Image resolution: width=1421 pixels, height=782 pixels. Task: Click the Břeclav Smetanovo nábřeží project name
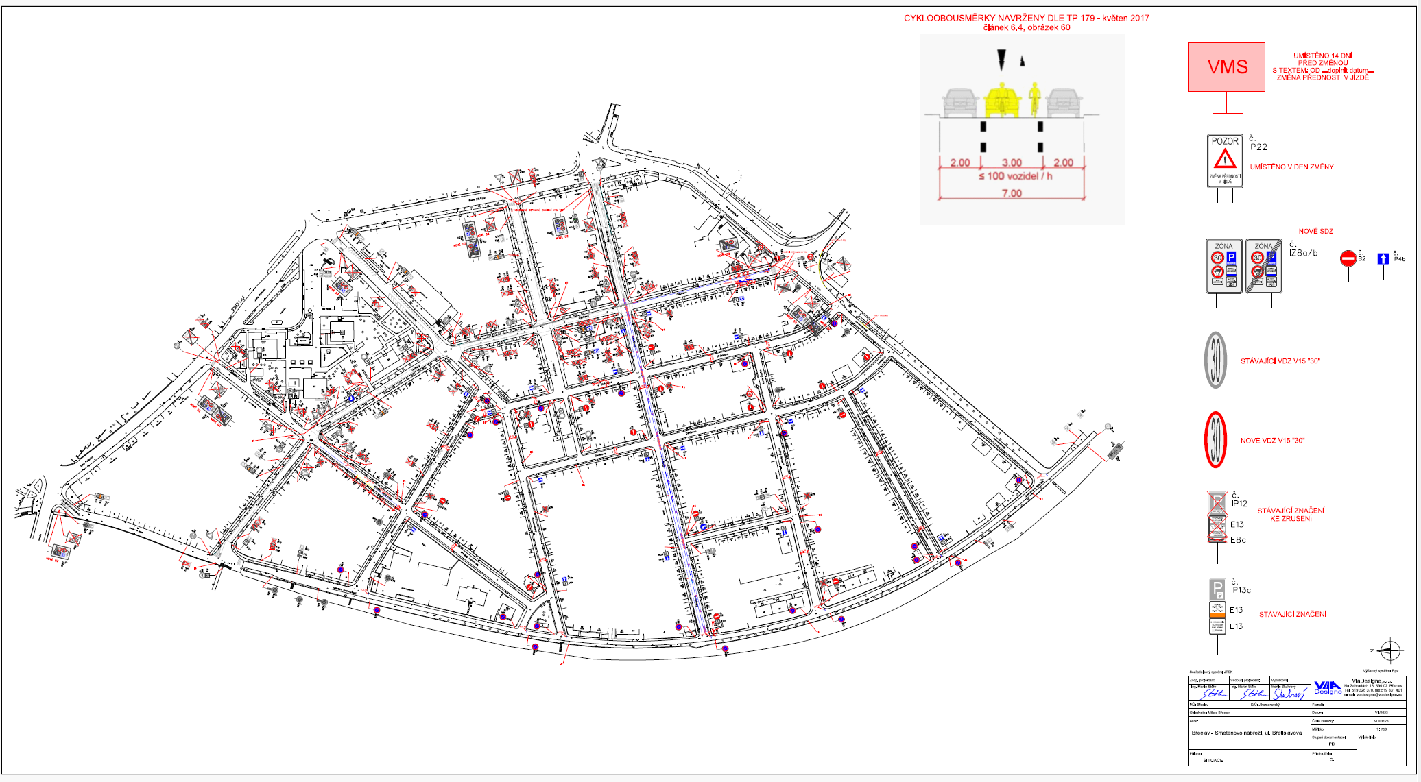1246,733
